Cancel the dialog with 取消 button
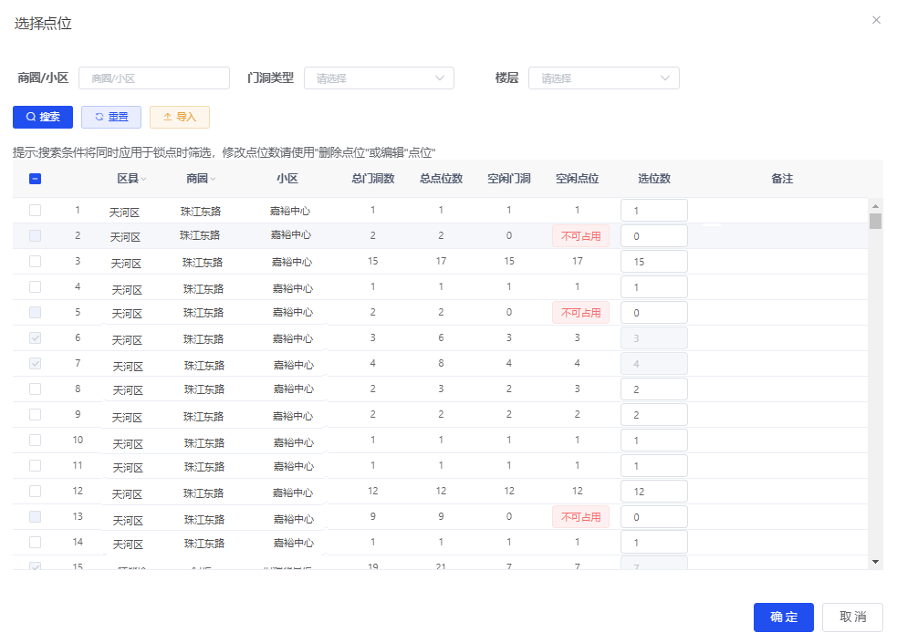Viewport: 897px width, 643px height. pos(852,617)
